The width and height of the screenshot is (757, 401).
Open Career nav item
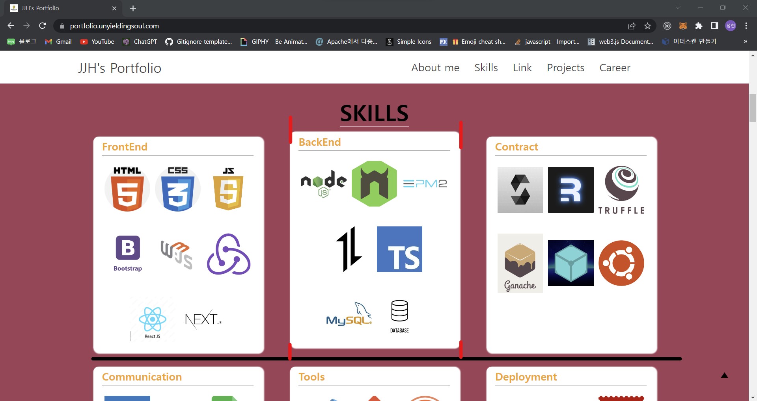coord(615,68)
